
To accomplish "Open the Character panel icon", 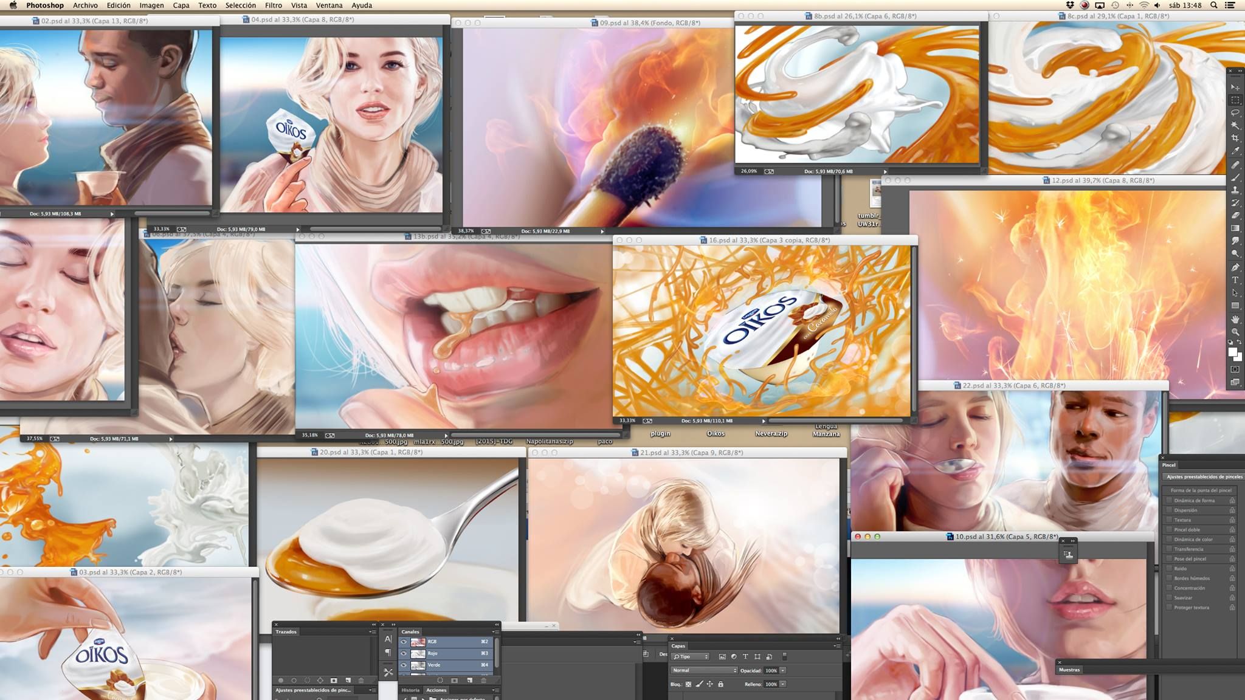I will [x=388, y=639].
